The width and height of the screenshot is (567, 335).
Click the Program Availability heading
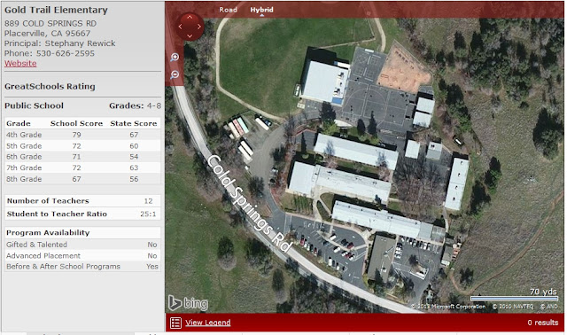pos(48,232)
